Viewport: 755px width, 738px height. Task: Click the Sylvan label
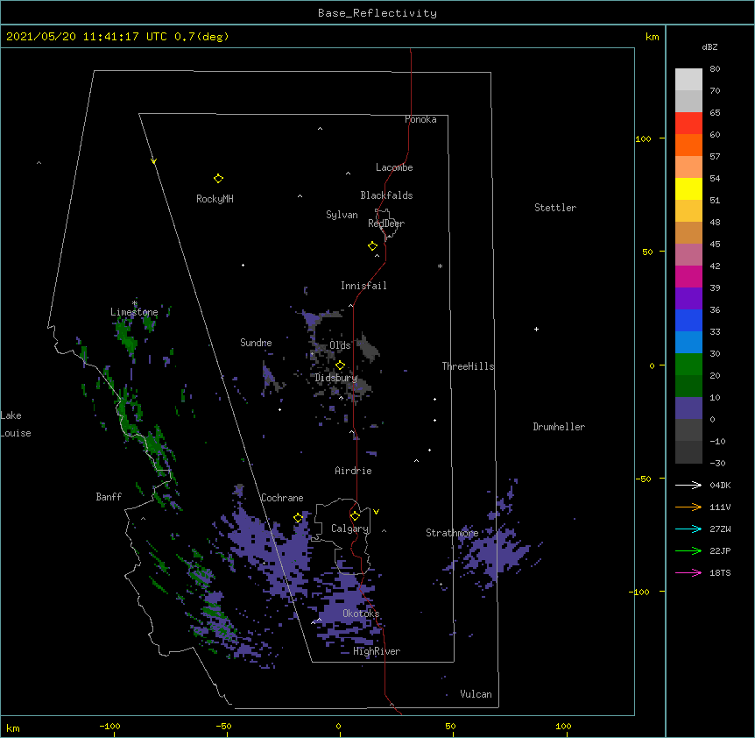click(x=342, y=215)
